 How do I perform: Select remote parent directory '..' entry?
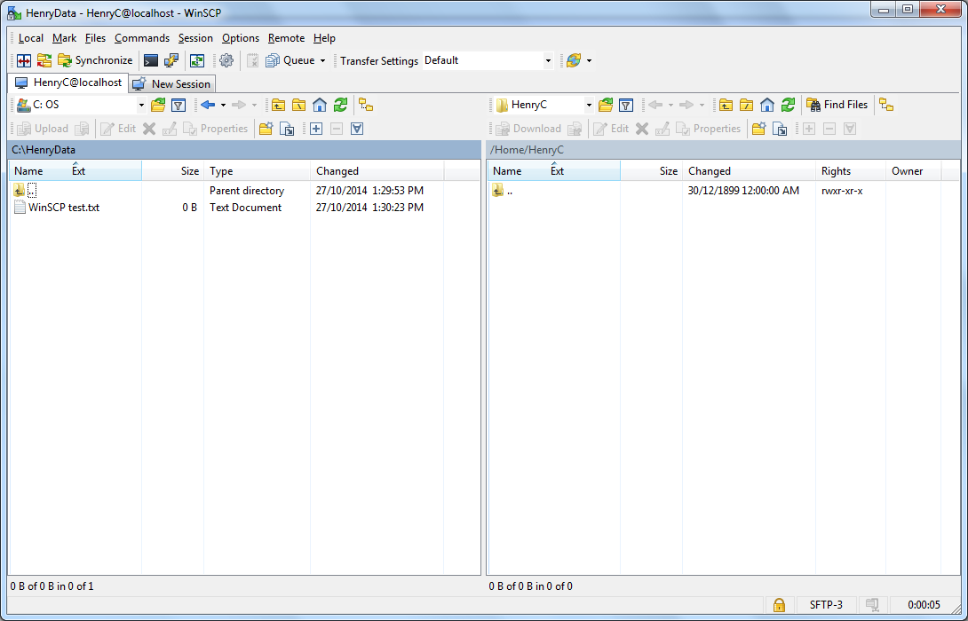tap(504, 191)
